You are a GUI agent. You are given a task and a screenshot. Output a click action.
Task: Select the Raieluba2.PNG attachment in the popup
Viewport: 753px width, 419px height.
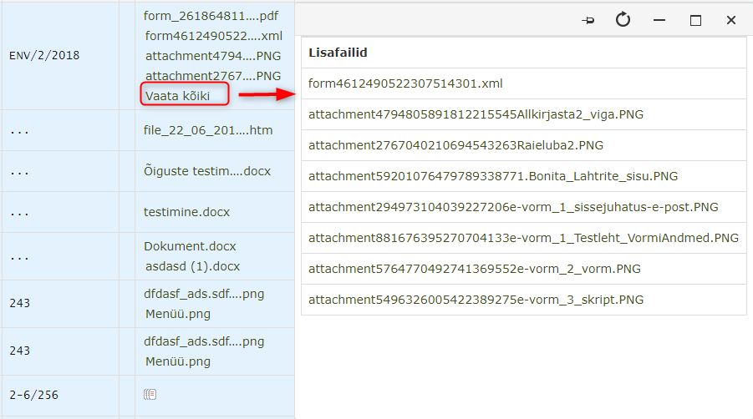pos(444,145)
